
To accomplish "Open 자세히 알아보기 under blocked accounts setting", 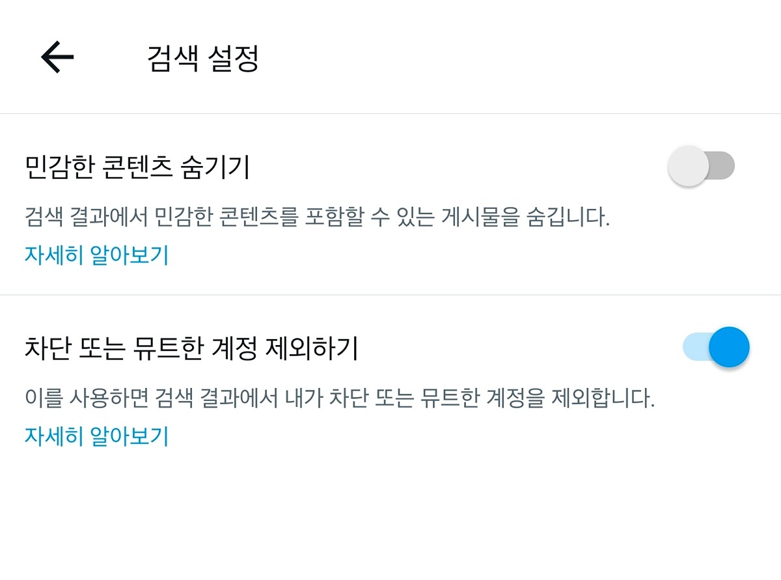I will [x=97, y=435].
